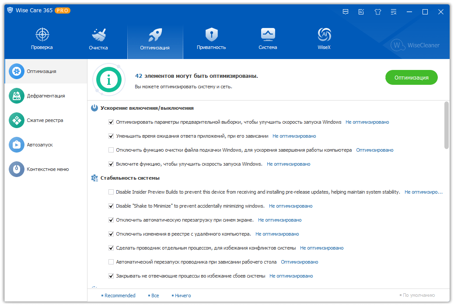
Task: Click the Recommended selection link
Action: tap(119, 296)
